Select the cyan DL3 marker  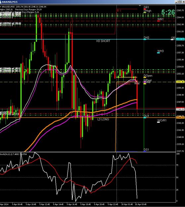(145, 118)
